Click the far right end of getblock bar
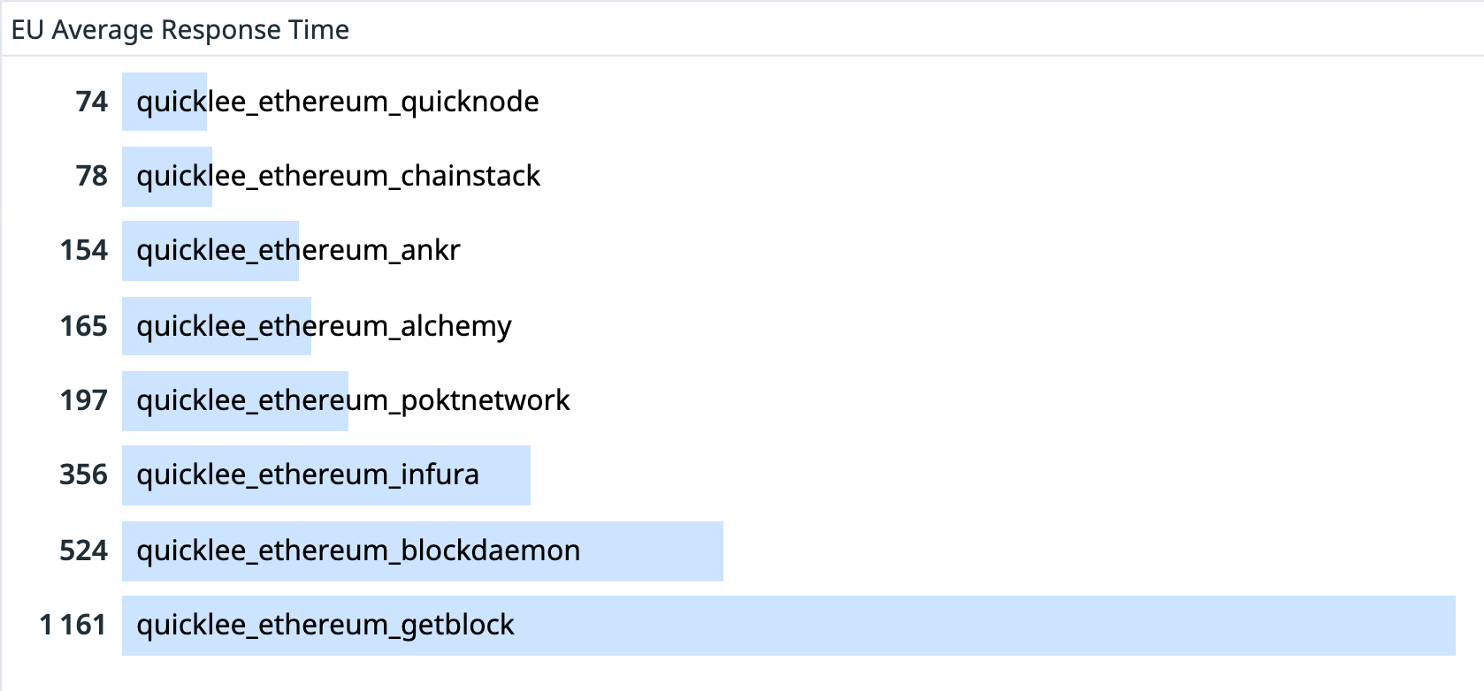This screenshot has width=1484, height=691. (x=1449, y=626)
